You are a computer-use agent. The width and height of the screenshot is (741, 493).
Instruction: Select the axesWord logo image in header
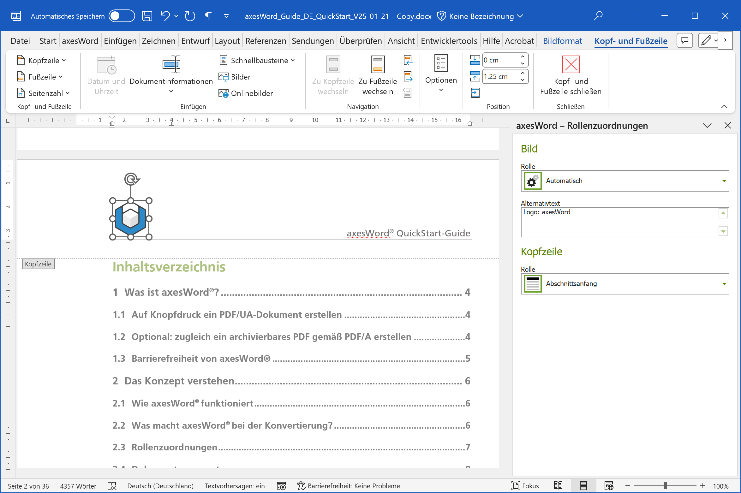pyautogui.click(x=130, y=218)
